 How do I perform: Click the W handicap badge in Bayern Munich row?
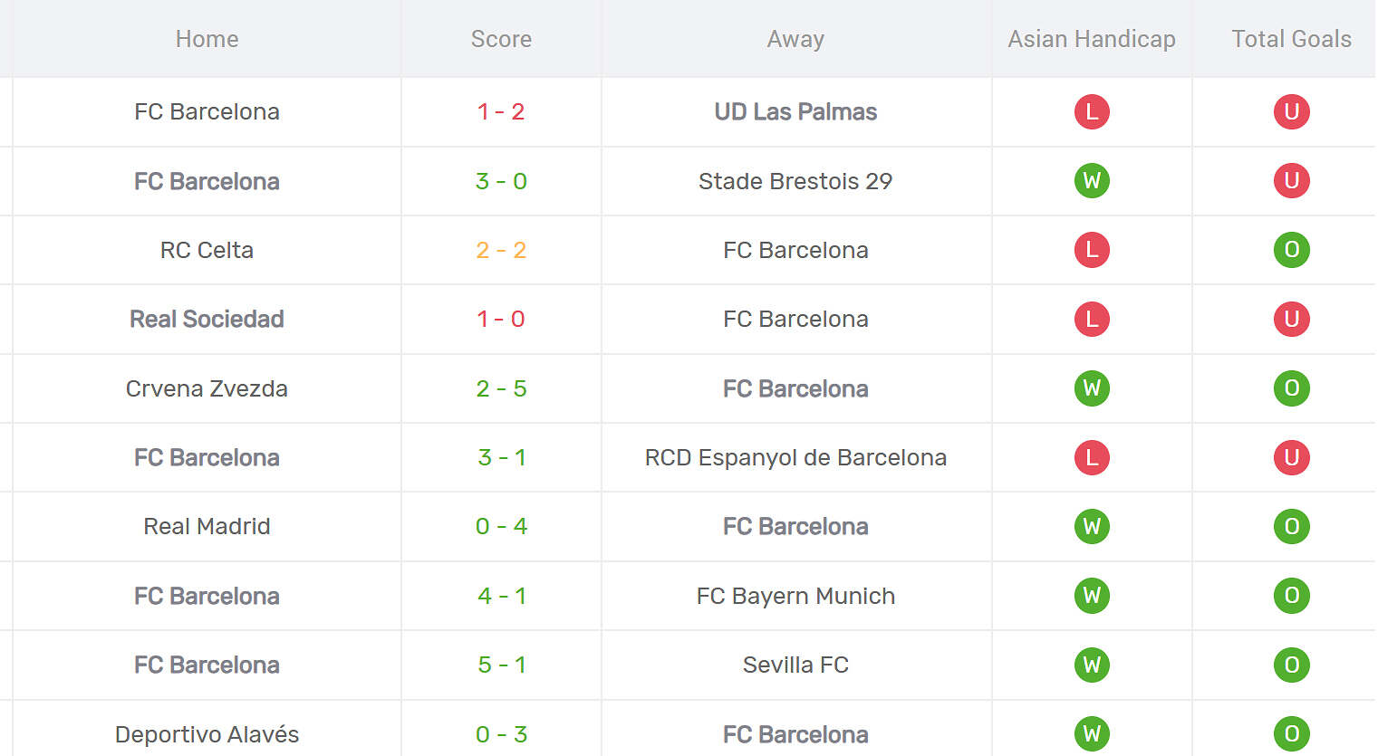click(x=1092, y=596)
